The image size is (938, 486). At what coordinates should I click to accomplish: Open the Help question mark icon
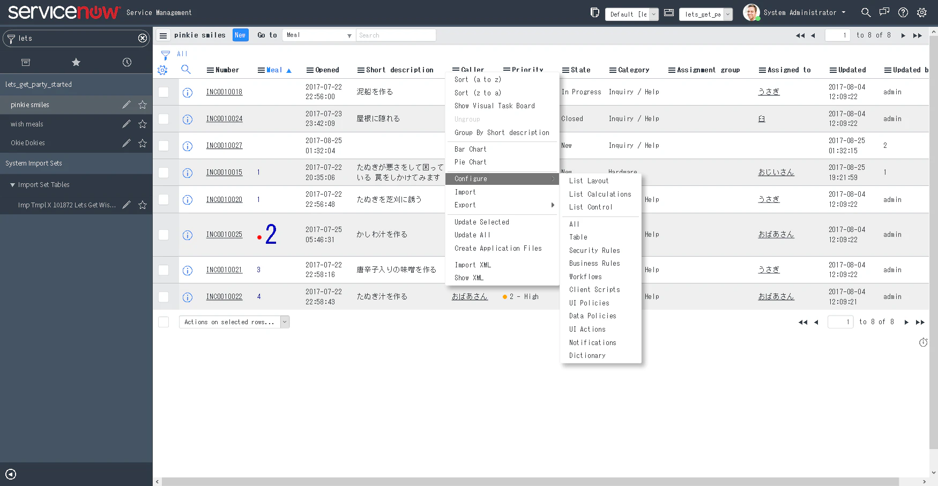coord(903,12)
